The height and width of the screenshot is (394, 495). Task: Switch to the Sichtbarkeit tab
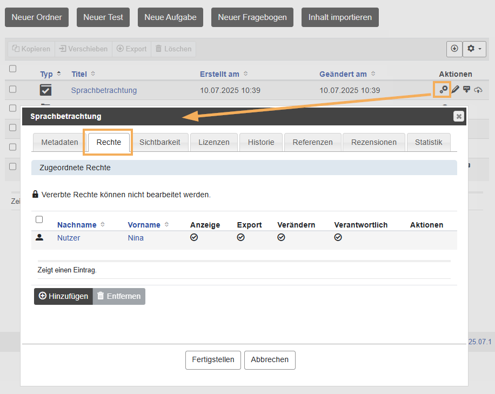tap(160, 142)
